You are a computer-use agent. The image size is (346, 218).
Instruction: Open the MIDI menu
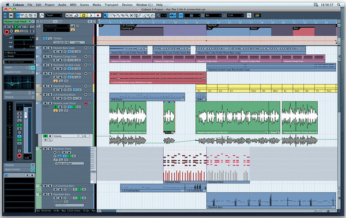pyautogui.click(x=73, y=5)
